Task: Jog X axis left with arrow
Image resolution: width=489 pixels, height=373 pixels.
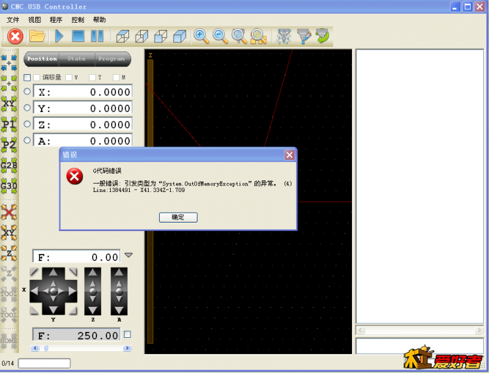Action: [x=35, y=291]
